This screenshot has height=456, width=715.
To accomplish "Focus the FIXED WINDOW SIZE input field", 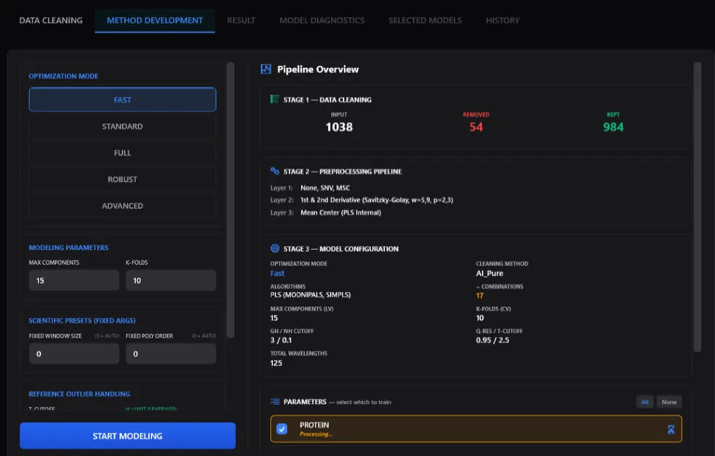I will click(74, 353).
